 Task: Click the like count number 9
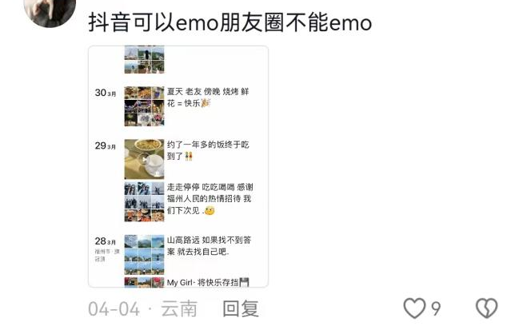tap(436, 308)
